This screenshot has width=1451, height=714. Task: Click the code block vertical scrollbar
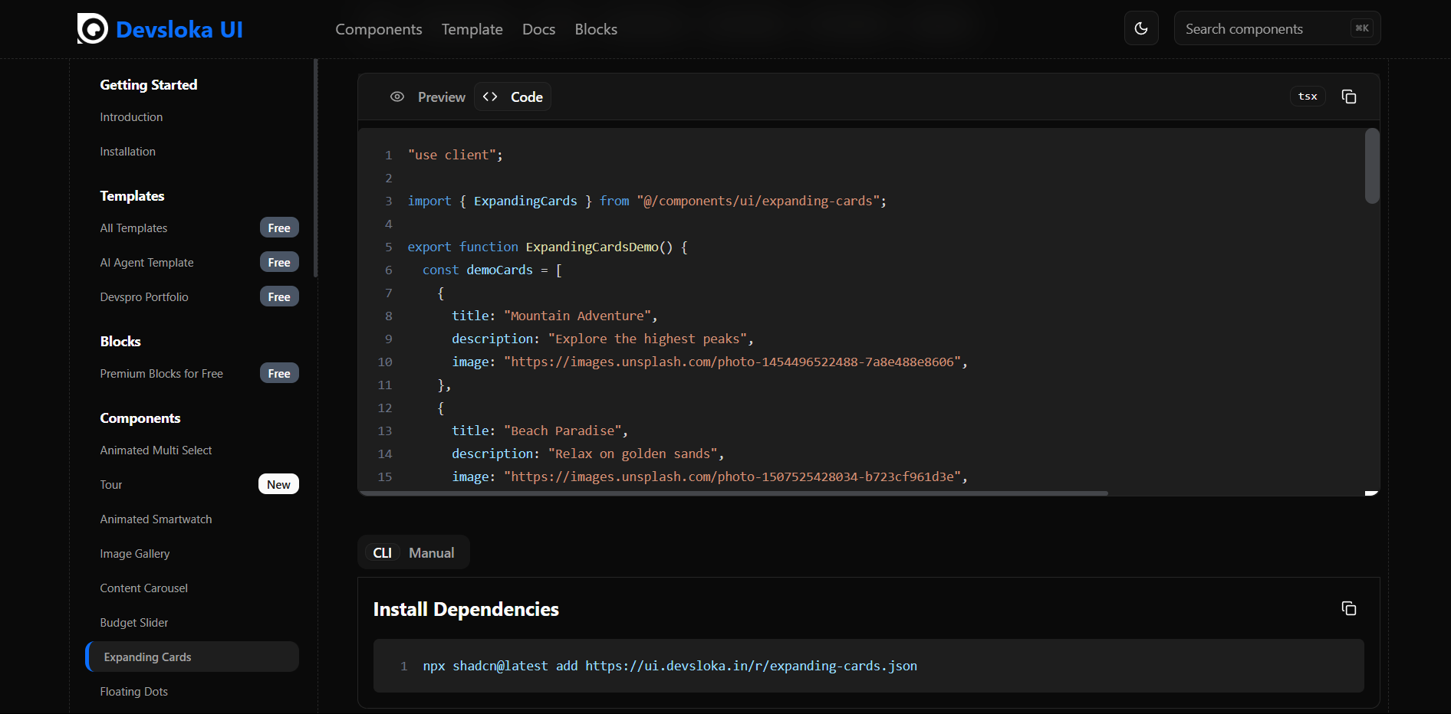(1372, 165)
